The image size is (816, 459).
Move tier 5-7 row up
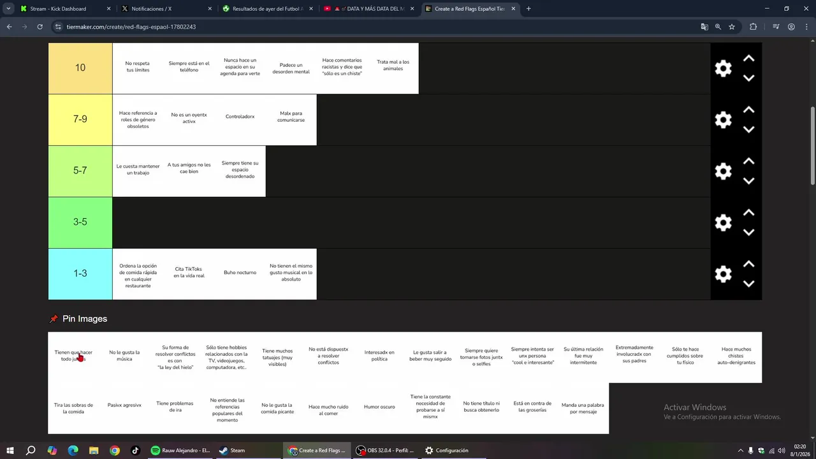(x=748, y=161)
